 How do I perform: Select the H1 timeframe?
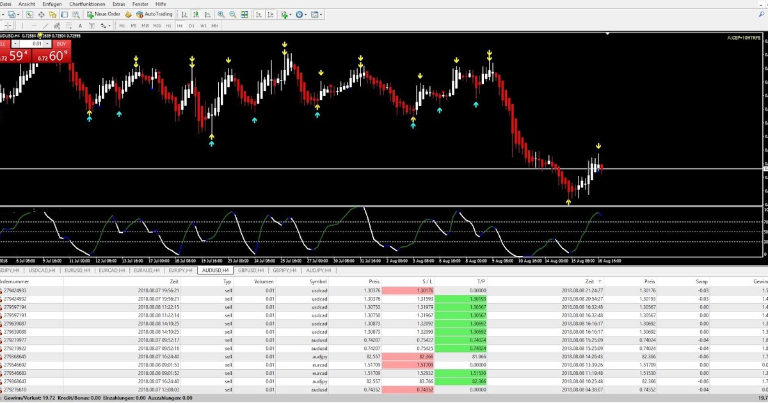[x=168, y=26]
